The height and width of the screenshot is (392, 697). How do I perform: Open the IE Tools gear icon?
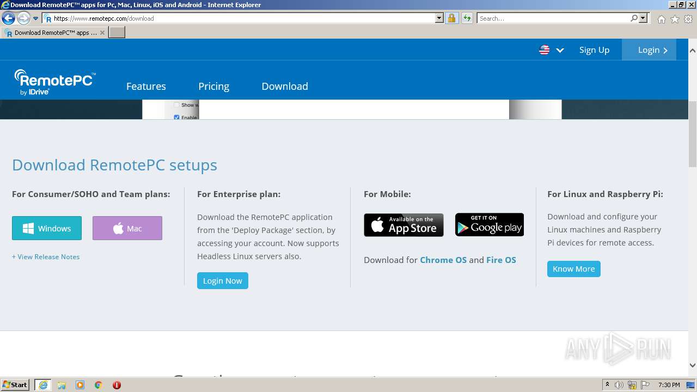click(688, 19)
